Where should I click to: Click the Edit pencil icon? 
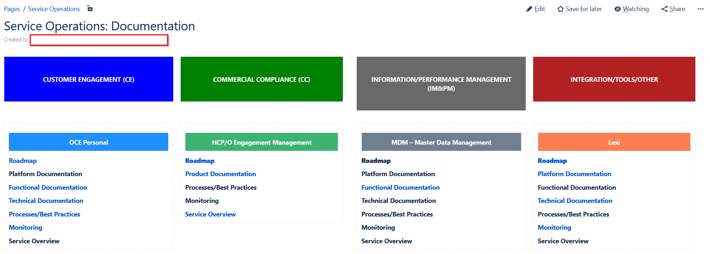[x=529, y=9]
